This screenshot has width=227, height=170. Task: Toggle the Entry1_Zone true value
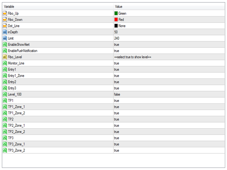(117, 76)
